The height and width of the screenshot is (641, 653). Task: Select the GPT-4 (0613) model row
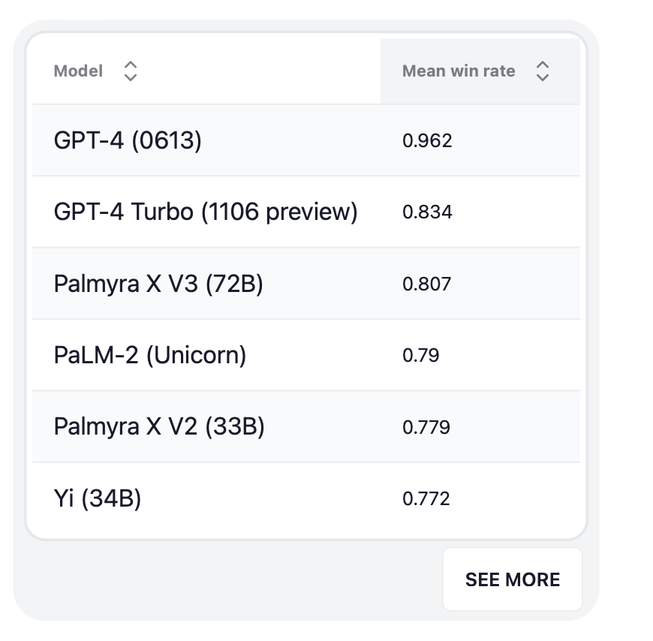pyautogui.click(x=306, y=140)
